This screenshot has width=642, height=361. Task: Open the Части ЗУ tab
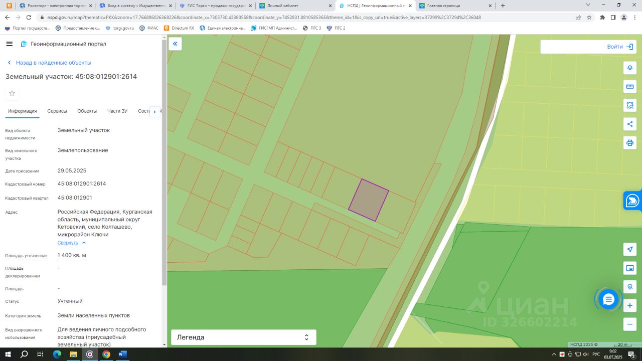(117, 111)
